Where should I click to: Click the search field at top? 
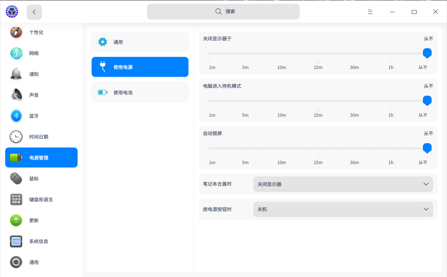[223, 11]
